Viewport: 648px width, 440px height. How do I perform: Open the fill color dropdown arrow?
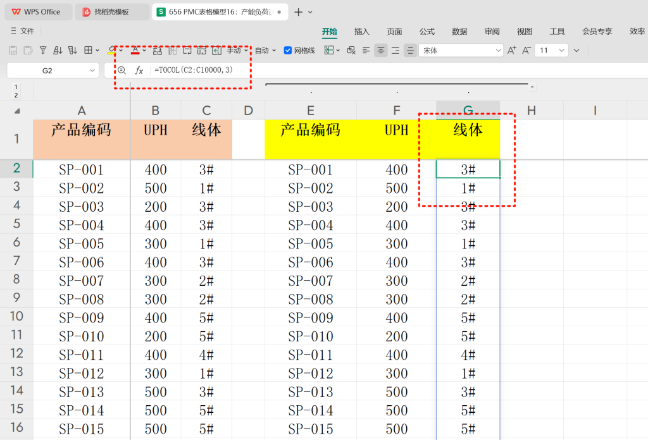[x=121, y=51]
